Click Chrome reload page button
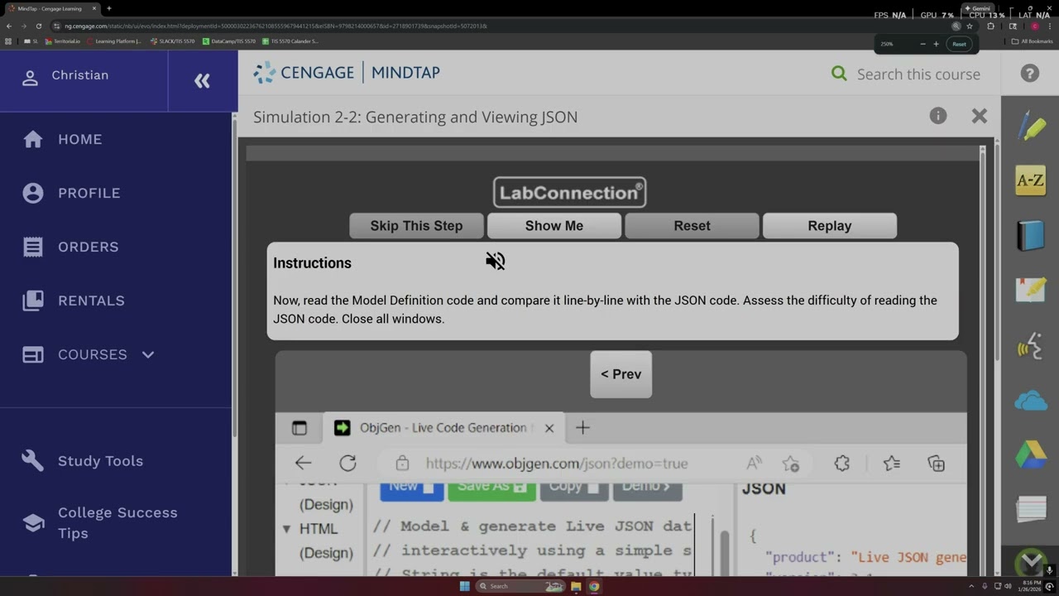Viewport: 1059px width, 596px height. [38, 26]
